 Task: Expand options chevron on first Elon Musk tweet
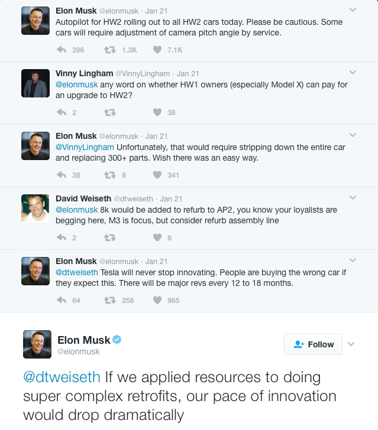pyautogui.click(x=353, y=10)
